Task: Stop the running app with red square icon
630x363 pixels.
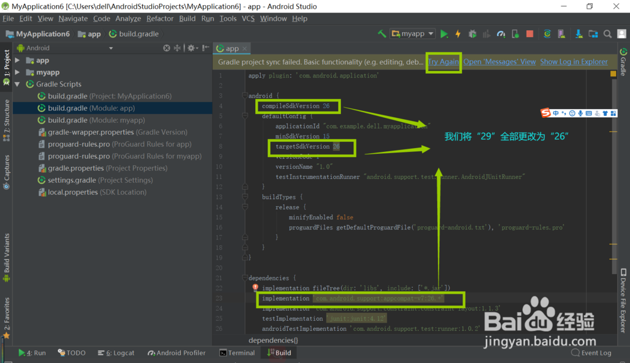Action: click(529, 33)
